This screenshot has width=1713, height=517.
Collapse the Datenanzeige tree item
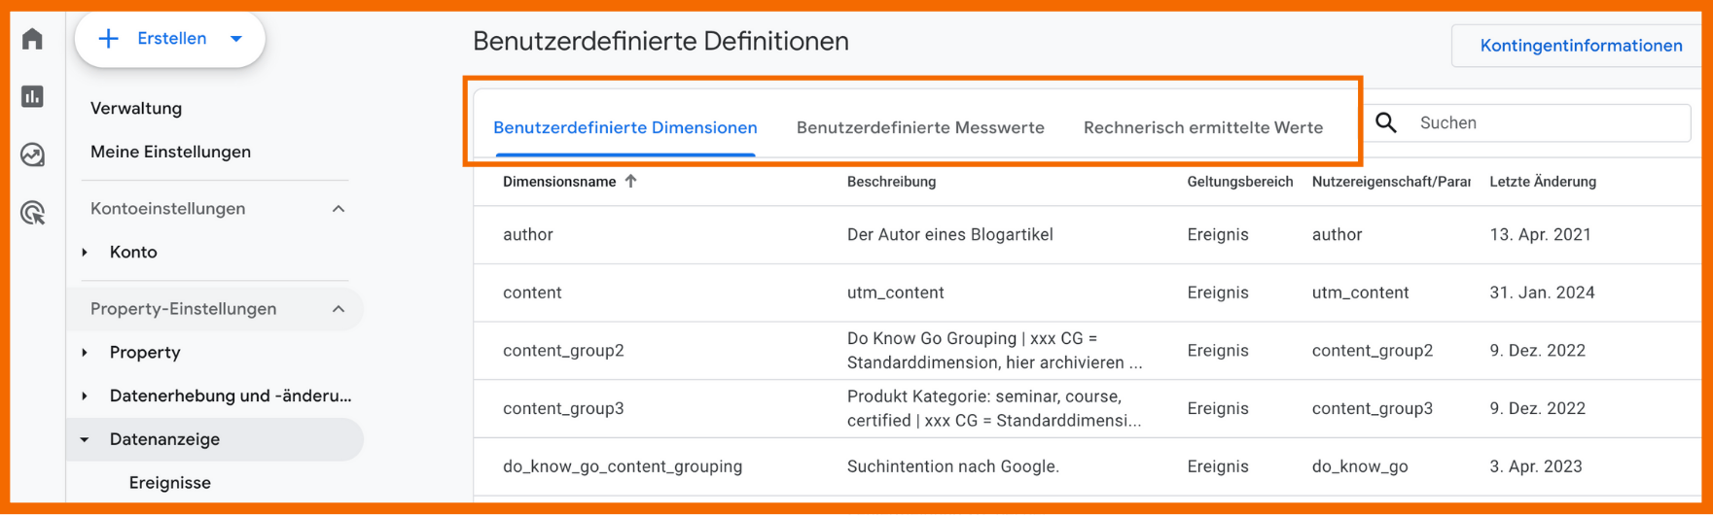click(x=86, y=440)
